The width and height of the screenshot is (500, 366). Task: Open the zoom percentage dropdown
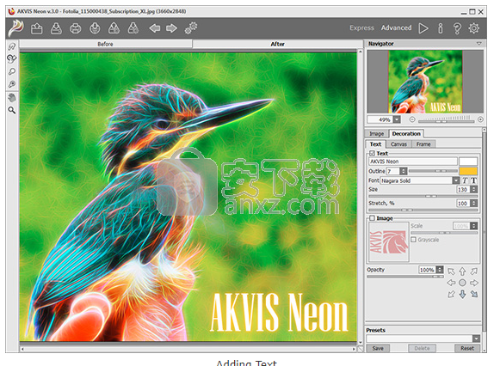click(x=397, y=119)
